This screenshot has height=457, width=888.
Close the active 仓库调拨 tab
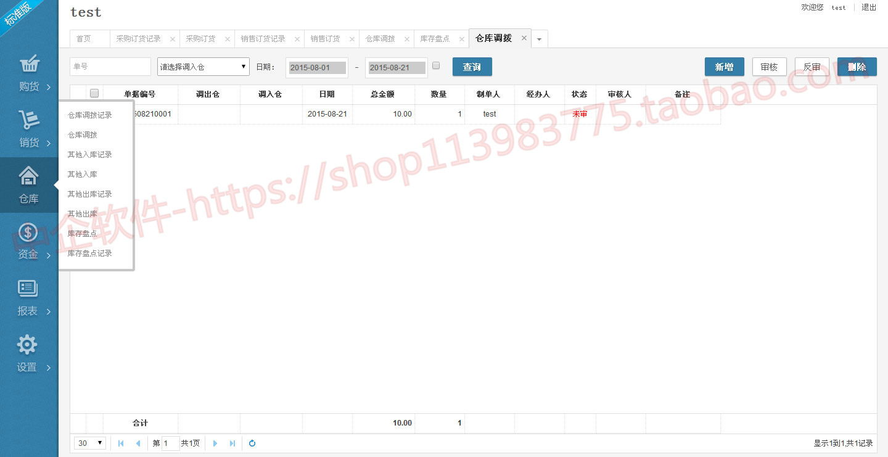(x=524, y=38)
